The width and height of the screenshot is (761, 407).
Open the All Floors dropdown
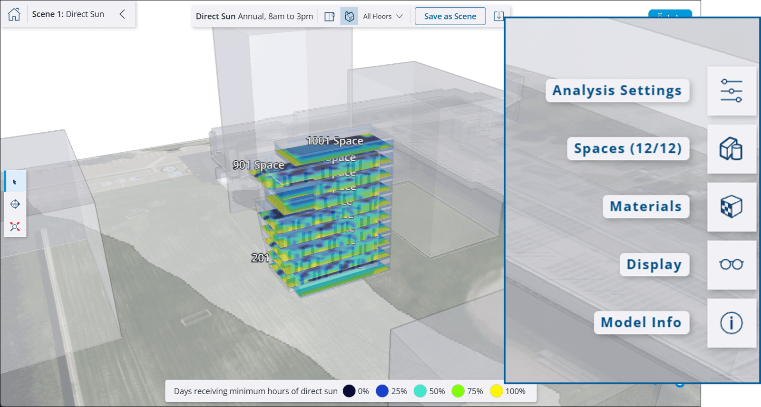pyautogui.click(x=383, y=17)
